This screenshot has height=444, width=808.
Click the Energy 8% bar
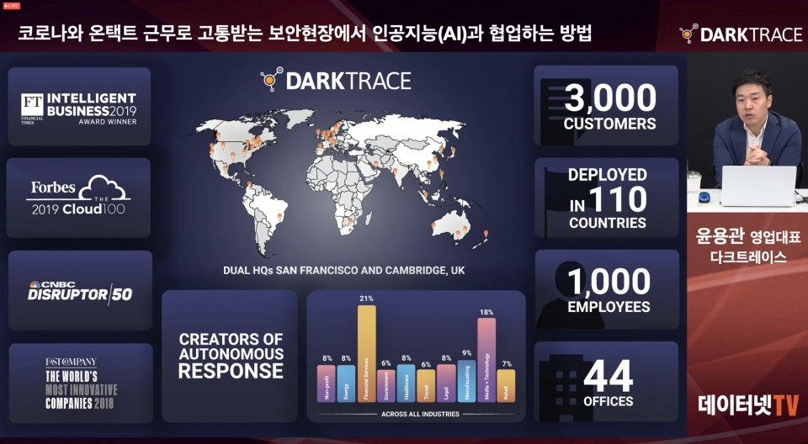click(346, 383)
